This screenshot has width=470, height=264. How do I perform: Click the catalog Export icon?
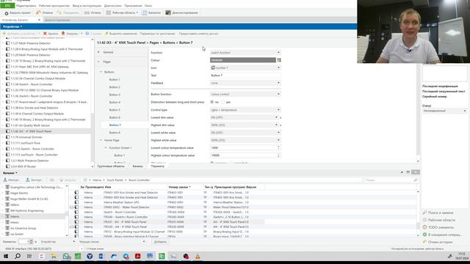click(x=28, y=180)
